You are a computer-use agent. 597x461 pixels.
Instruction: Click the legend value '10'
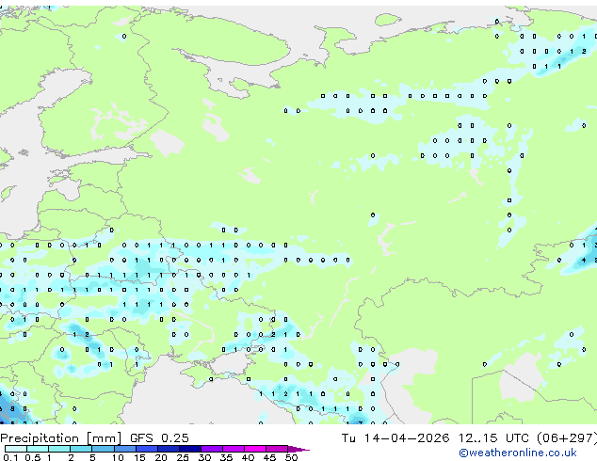(x=118, y=457)
